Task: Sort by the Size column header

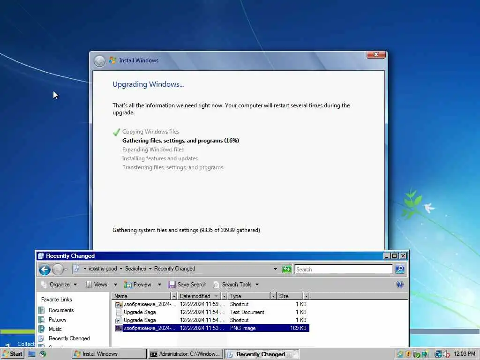Action: tap(290, 296)
